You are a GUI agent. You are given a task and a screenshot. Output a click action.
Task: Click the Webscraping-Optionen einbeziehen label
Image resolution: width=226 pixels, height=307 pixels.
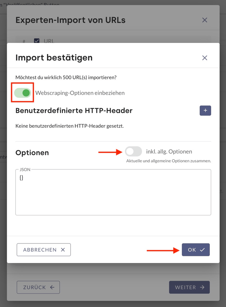[x=80, y=93]
